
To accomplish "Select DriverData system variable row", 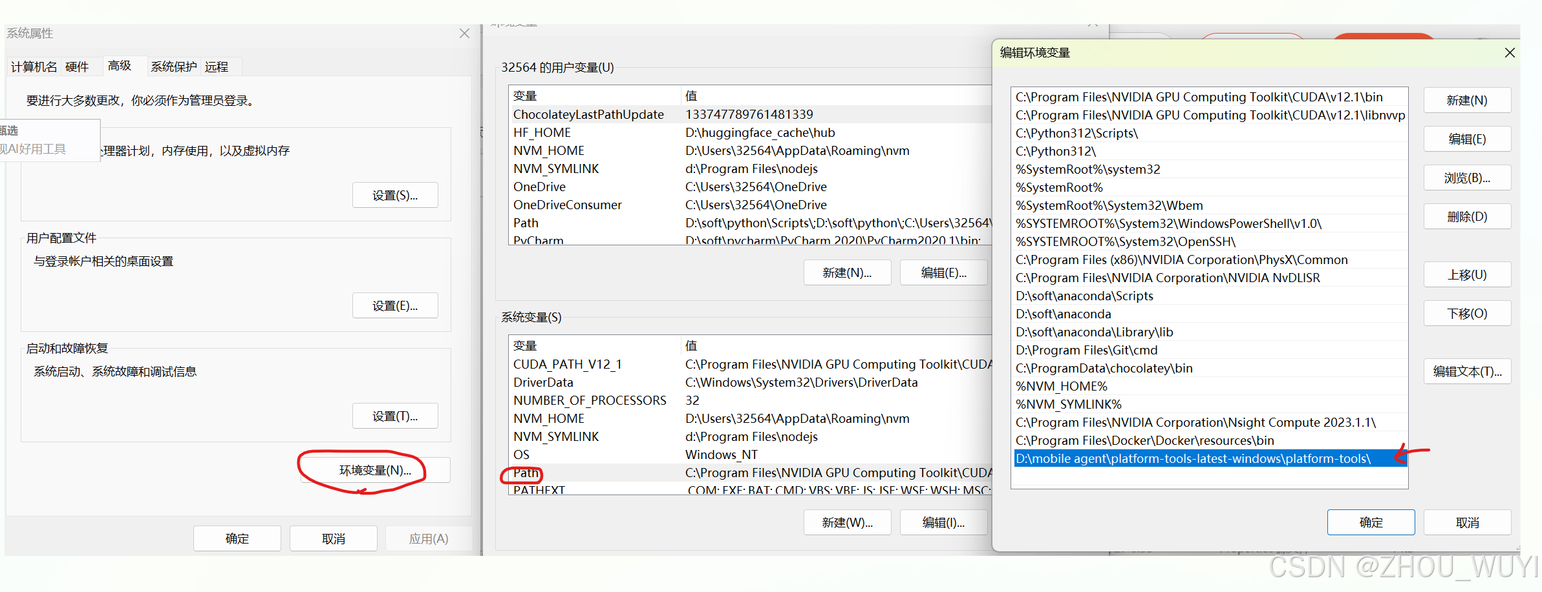I will pos(750,382).
